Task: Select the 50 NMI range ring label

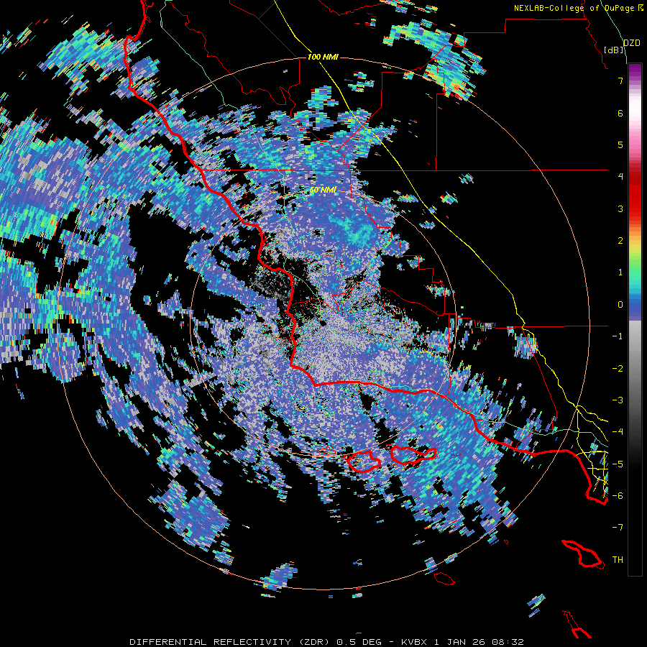Action: tap(323, 191)
